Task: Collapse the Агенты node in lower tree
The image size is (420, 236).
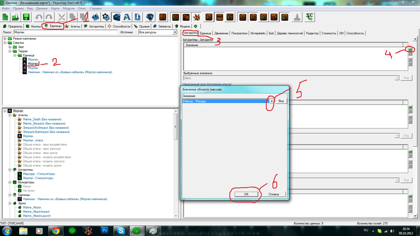Action: pyautogui.click(x=10, y=115)
